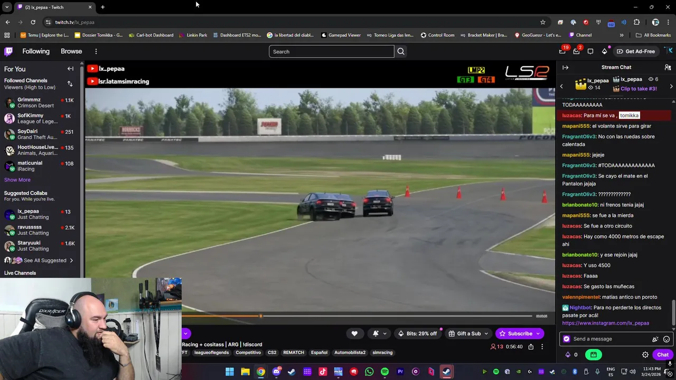Screen dimensions: 676x380
Task: Open the Twitch top nav more-options menu
Action: tap(96, 51)
